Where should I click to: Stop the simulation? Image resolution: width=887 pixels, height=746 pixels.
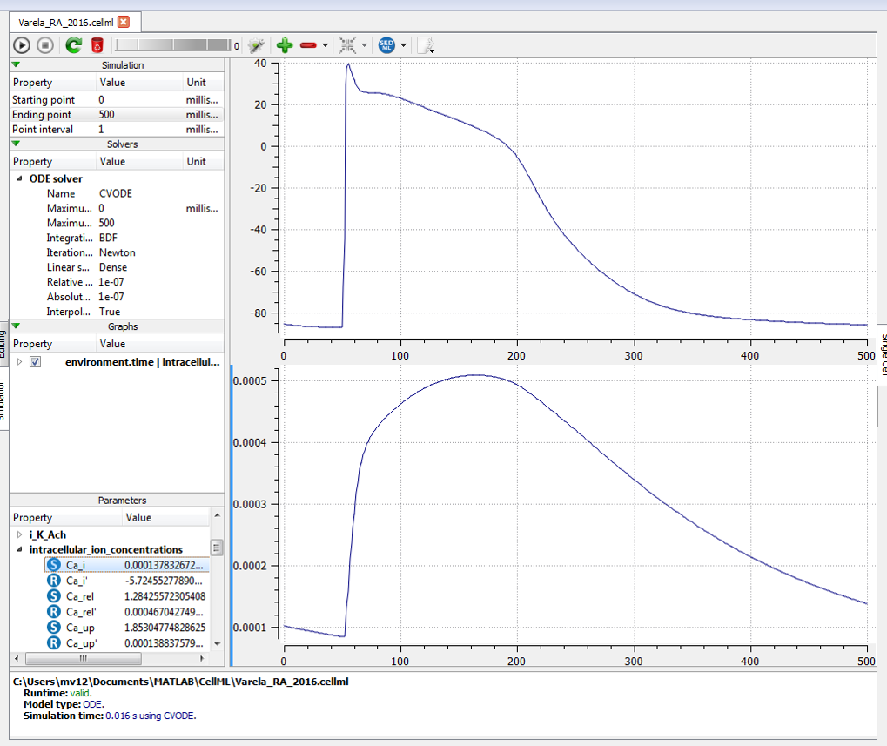click(45, 45)
